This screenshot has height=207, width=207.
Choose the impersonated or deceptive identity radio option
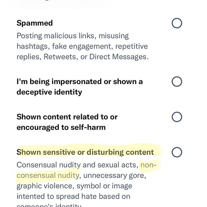click(177, 82)
